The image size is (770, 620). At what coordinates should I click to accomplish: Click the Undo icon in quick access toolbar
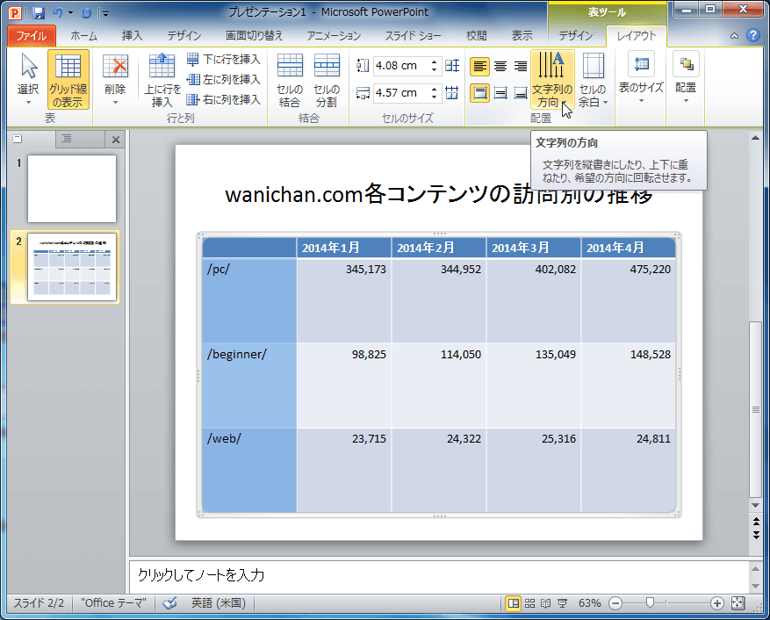57,13
